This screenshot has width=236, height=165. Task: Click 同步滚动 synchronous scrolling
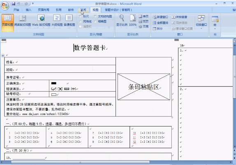pos(179,23)
